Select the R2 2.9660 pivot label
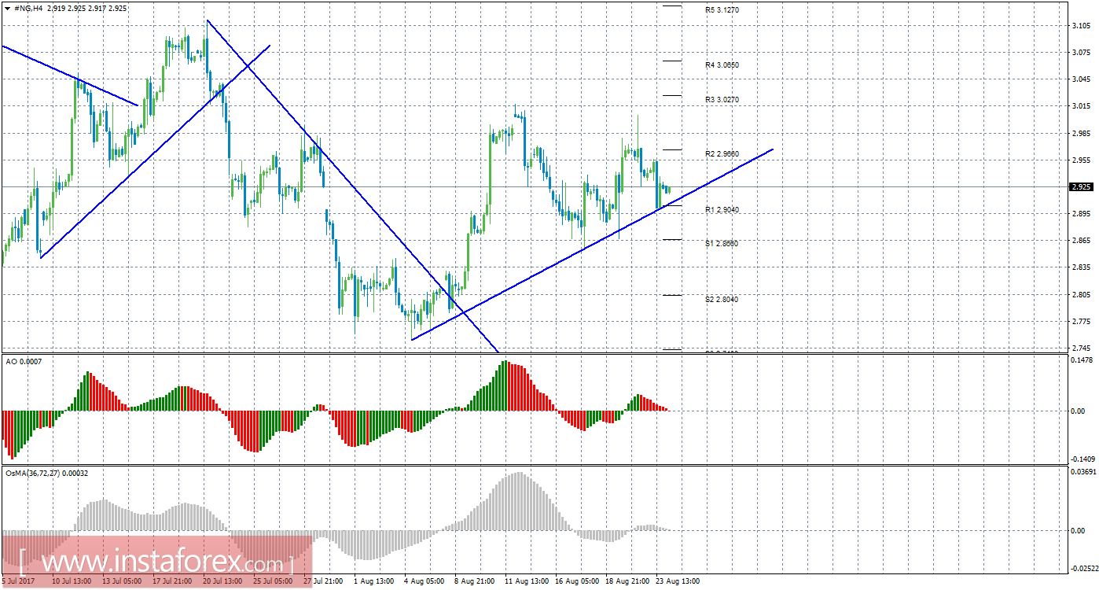The height and width of the screenshot is (590, 1099). pos(722,154)
